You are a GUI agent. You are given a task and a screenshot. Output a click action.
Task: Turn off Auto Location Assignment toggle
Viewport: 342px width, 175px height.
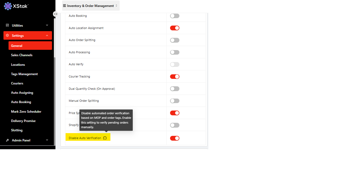tap(175, 28)
